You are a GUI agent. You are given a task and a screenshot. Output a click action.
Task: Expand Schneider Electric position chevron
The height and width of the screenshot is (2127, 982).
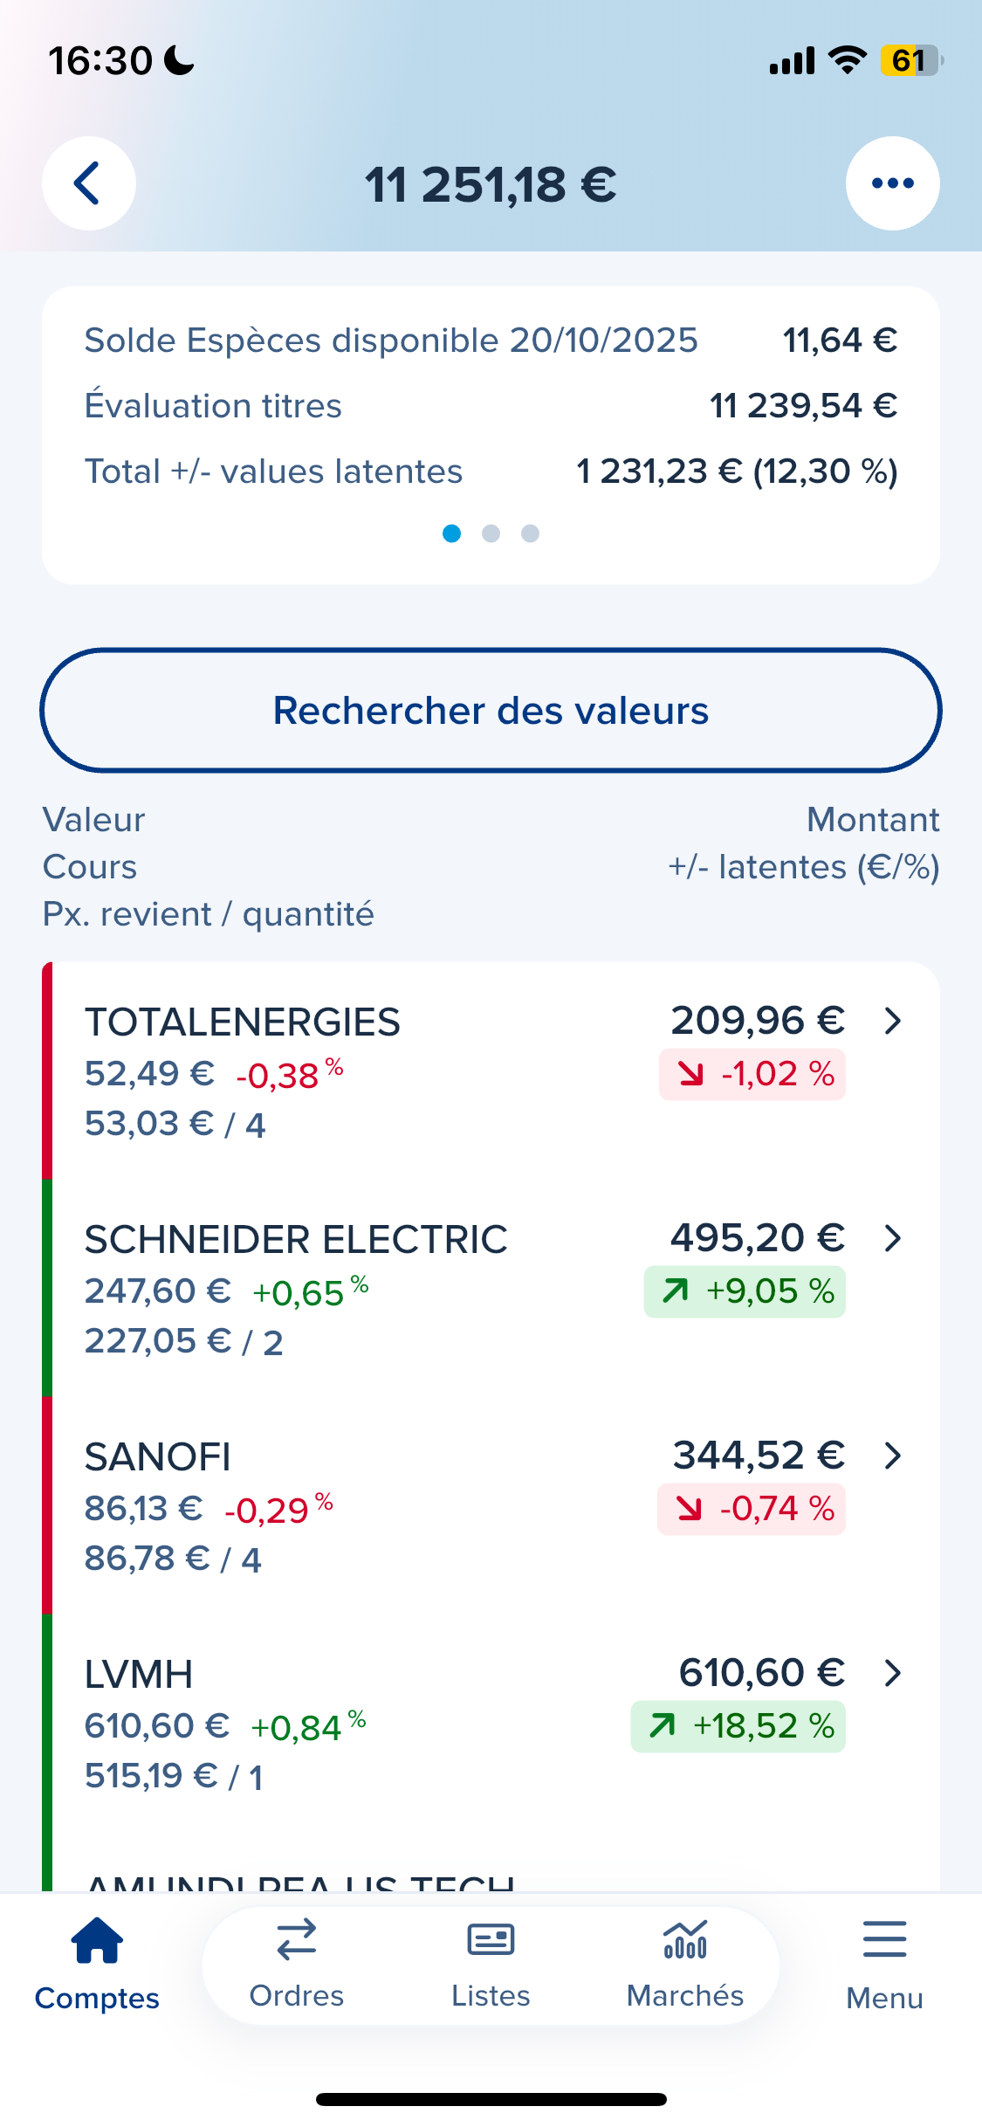click(892, 1238)
